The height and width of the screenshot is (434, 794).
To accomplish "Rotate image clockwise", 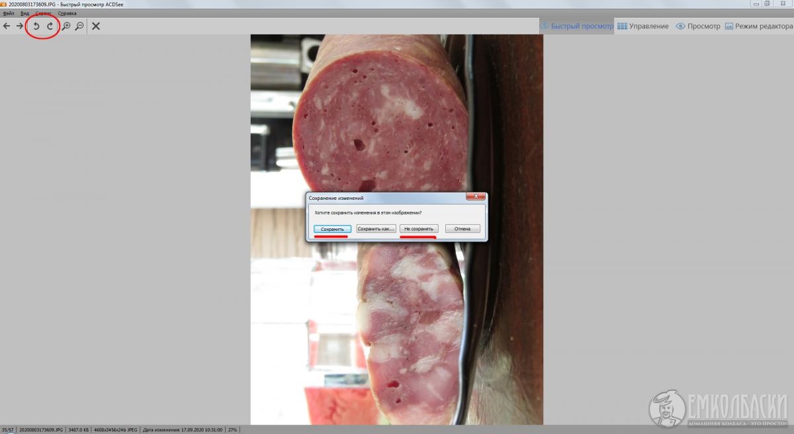I will pyautogui.click(x=50, y=26).
